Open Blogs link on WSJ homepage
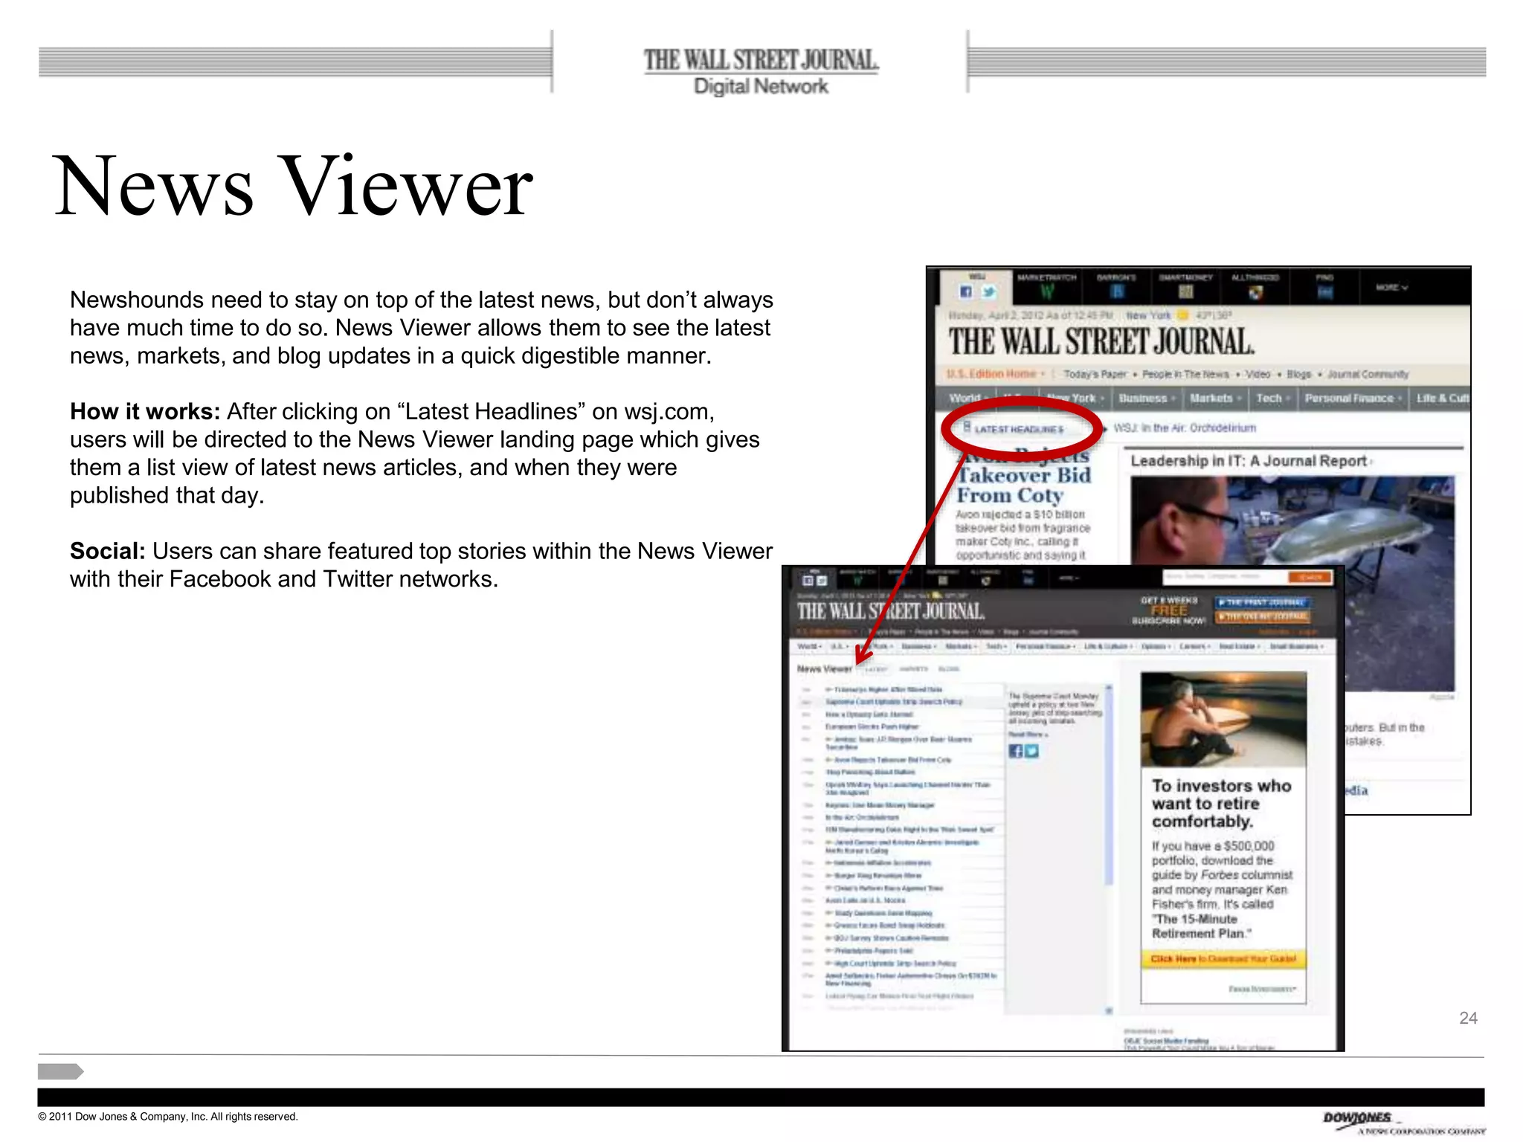Screen dimensions: 1523x1142 click(x=1299, y=374)
